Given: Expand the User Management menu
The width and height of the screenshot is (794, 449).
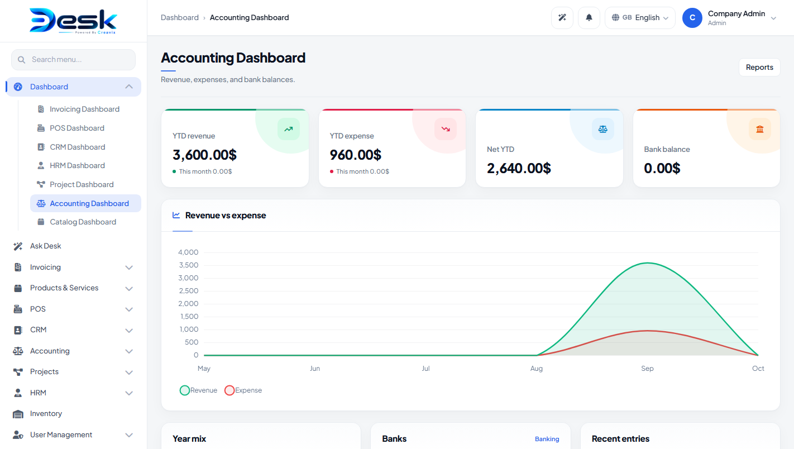Looking at the screenshot, I should click(129, 435).
